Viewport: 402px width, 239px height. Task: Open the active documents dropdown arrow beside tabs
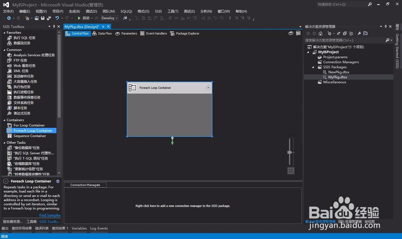pyautogui.click(x=300, y=27)
